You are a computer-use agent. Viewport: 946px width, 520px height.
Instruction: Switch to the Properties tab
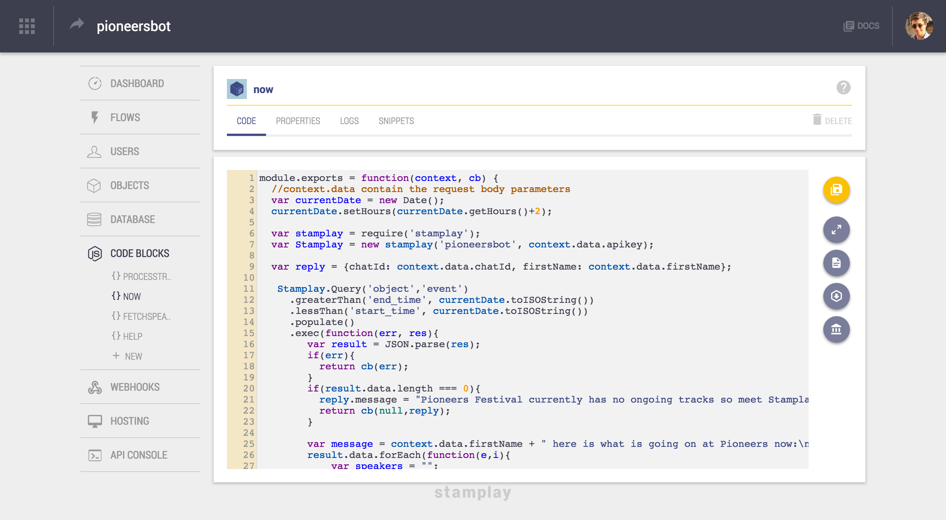click(x=298, y=121)
